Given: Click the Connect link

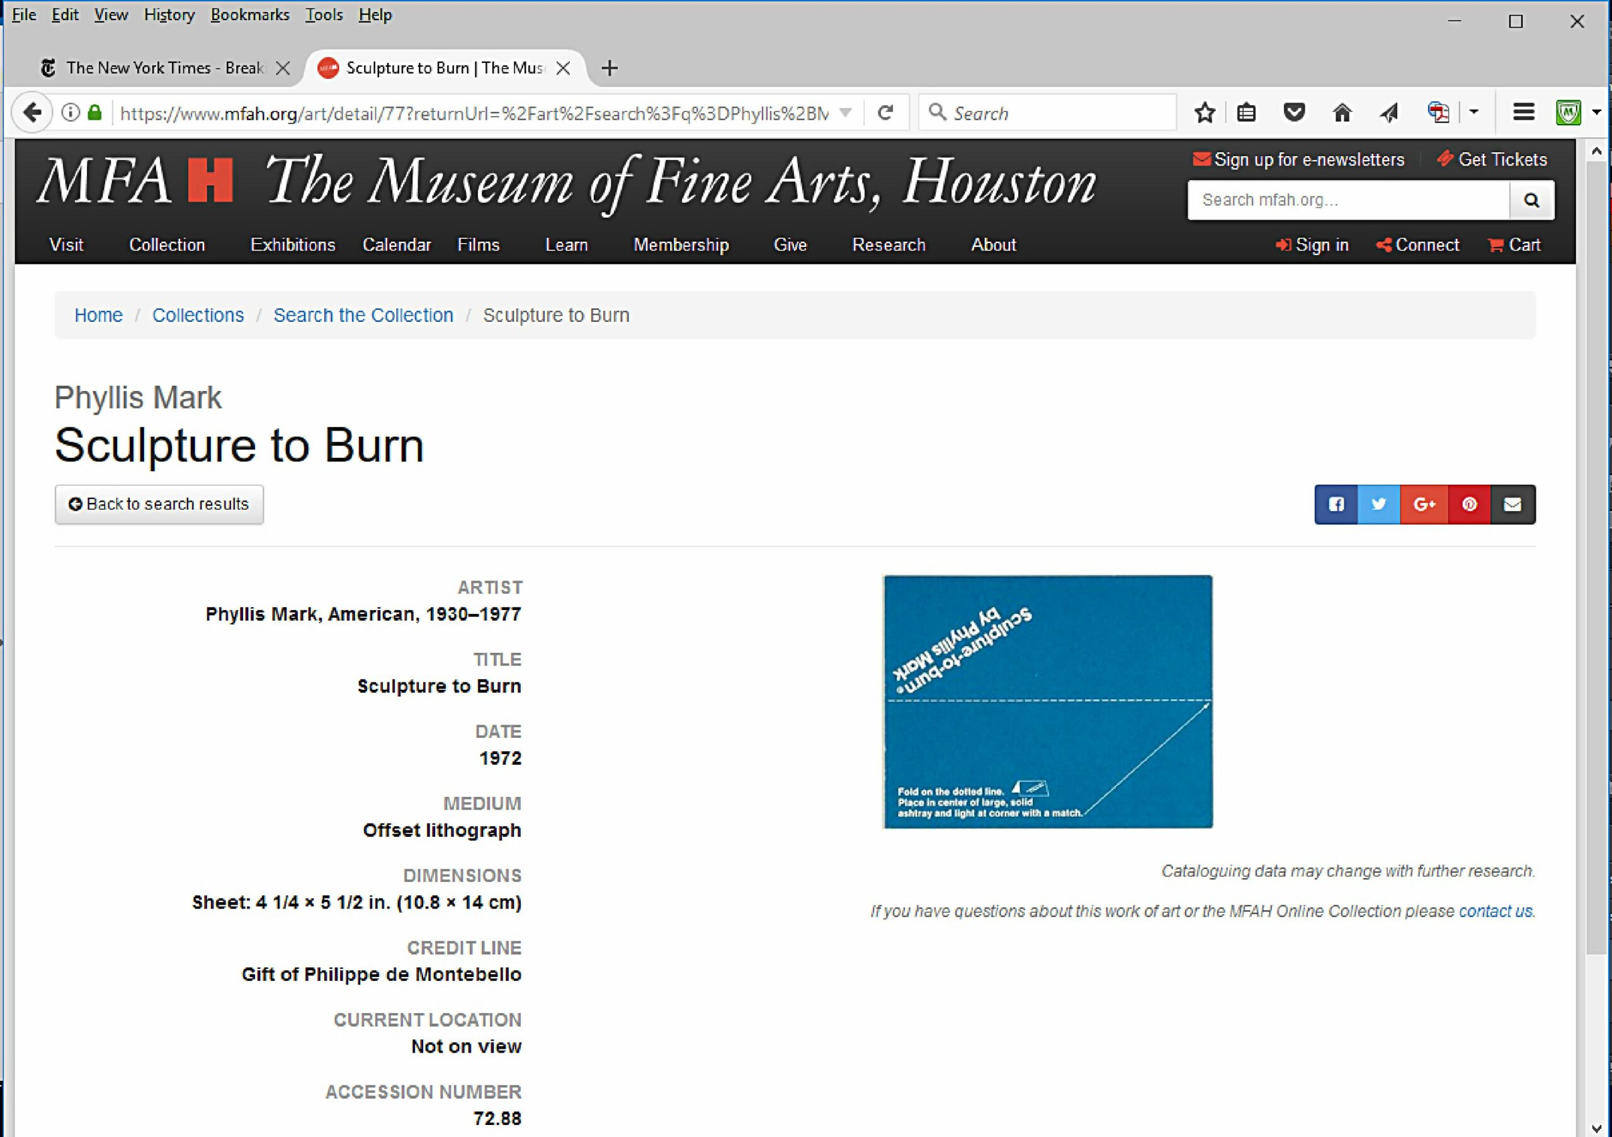Looking at the screenshot, I should 1417,245.
